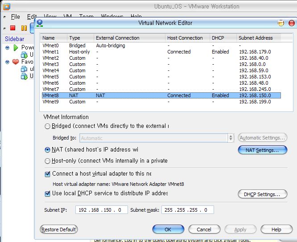Click the Automatic Settings button
This screenshot has width=297, height=242.
[x=263, y=138]
